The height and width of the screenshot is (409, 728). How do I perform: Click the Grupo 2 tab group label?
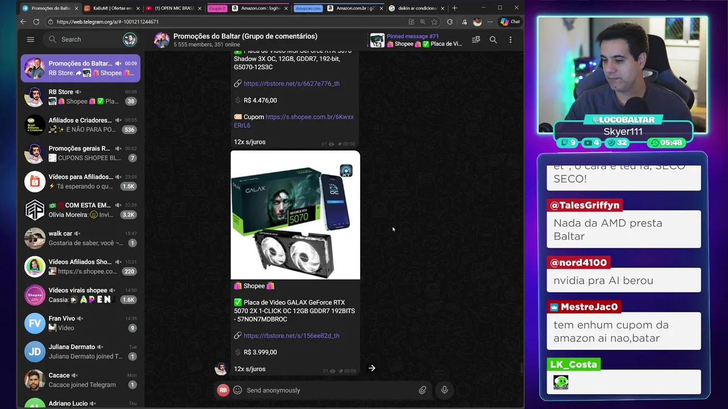[217, 9]
